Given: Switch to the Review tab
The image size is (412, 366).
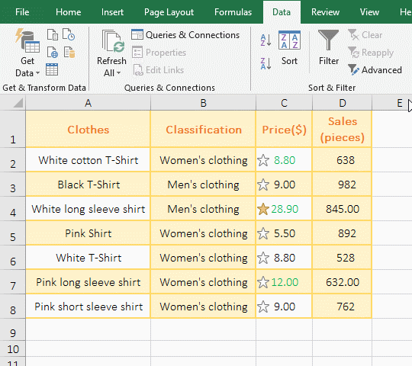Looking at the screenshot, I should point(325,12).
